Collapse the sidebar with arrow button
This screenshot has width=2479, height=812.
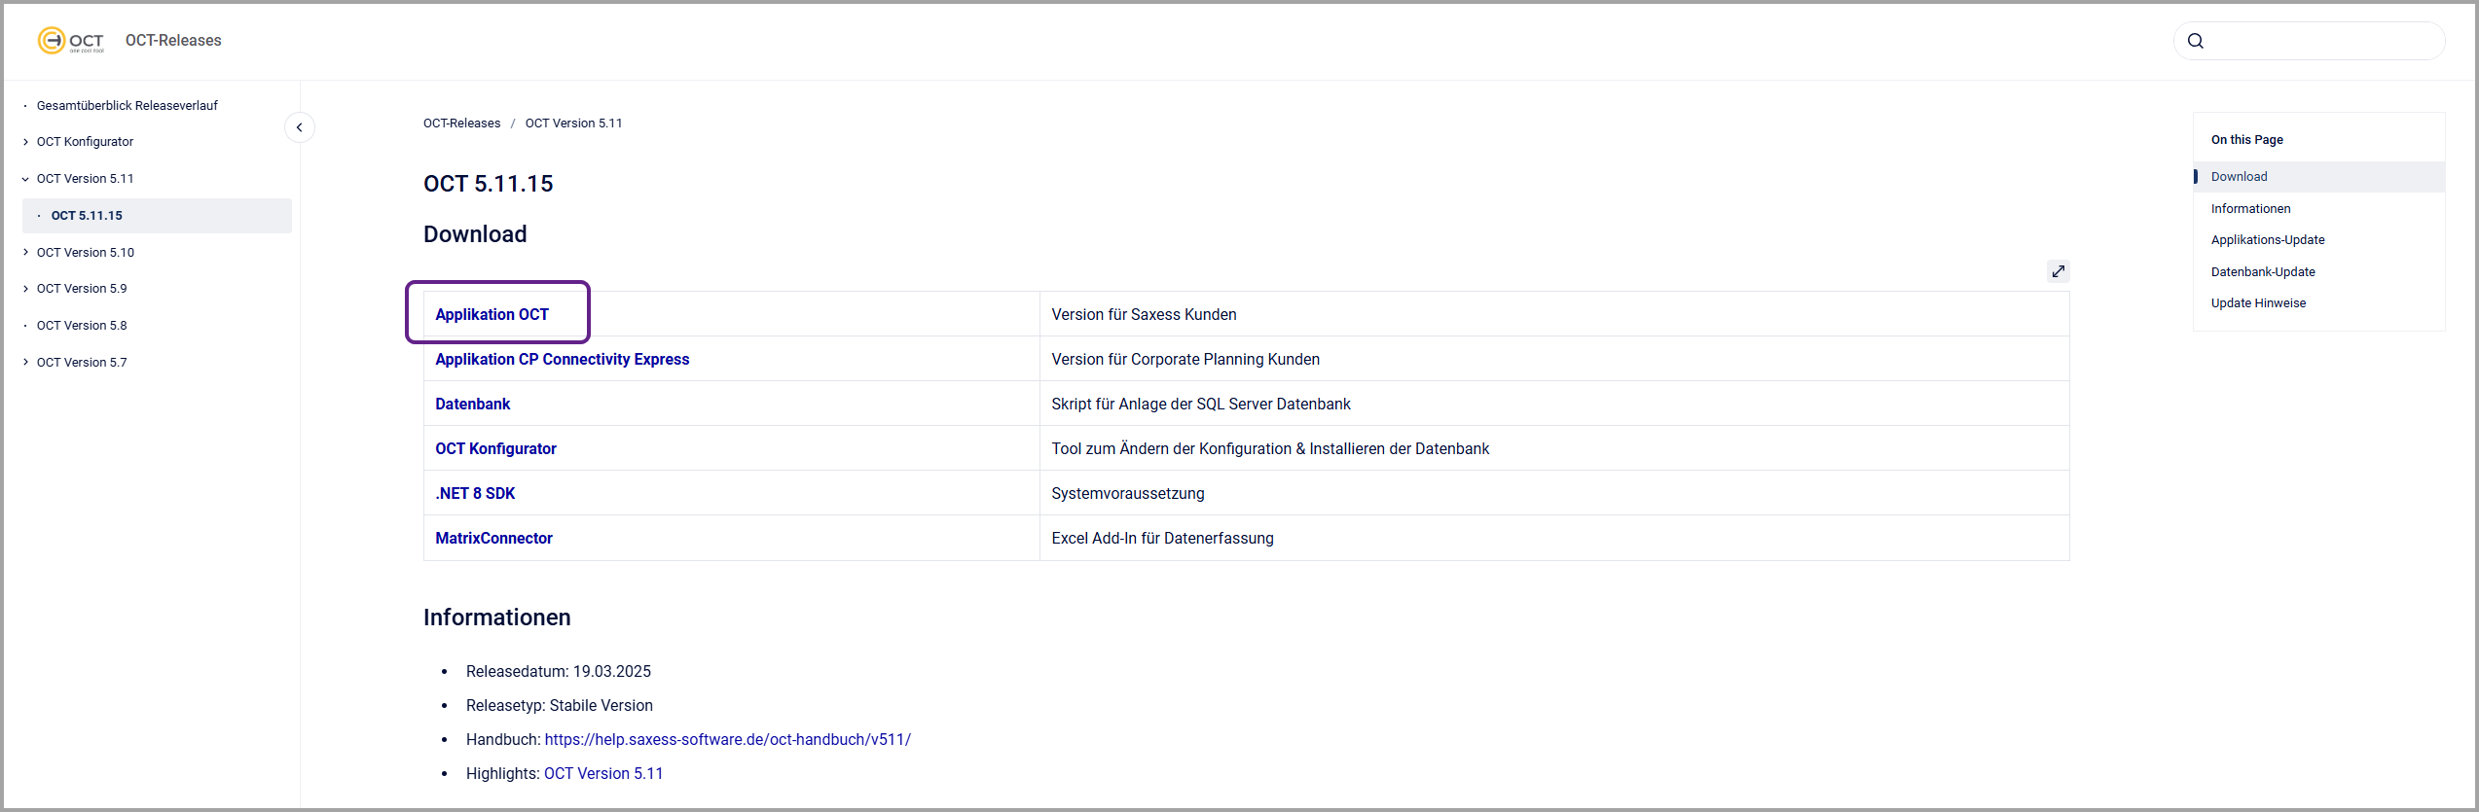pyautogui.click(x=300, y=127)
